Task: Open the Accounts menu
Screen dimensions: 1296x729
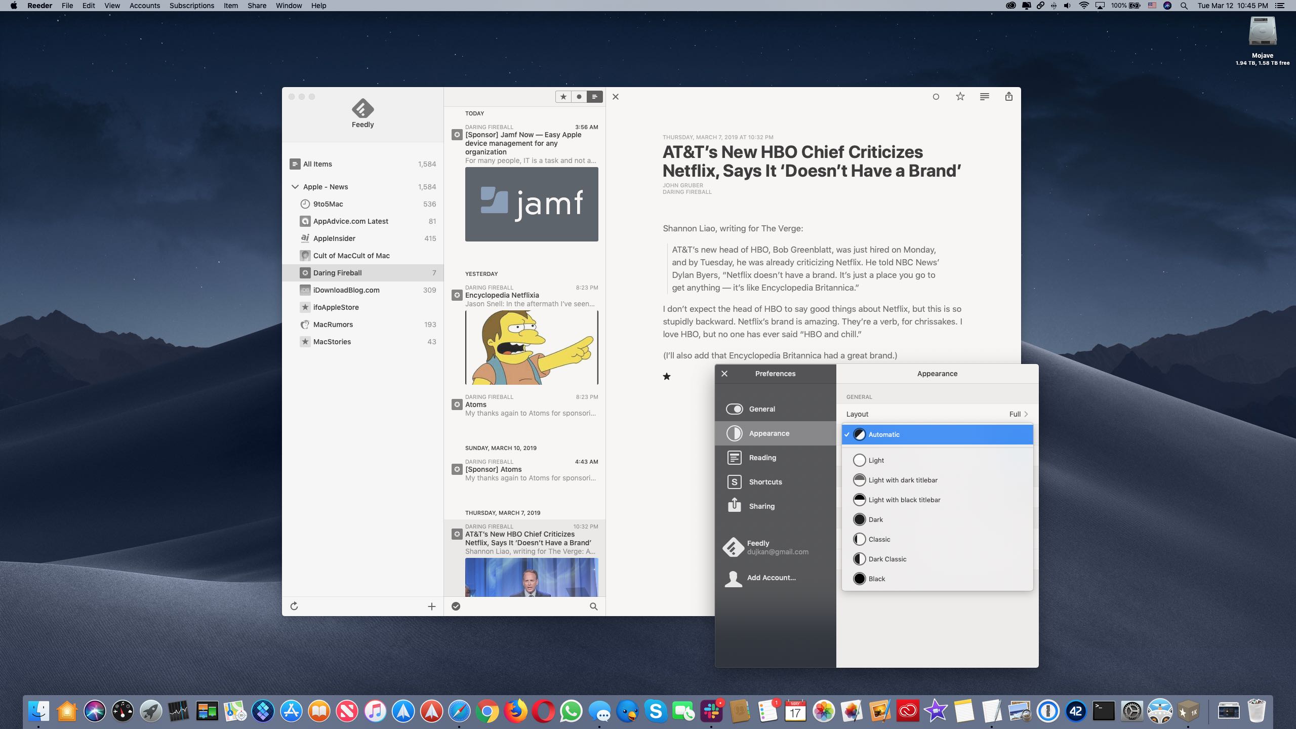Action: [144, 6]
